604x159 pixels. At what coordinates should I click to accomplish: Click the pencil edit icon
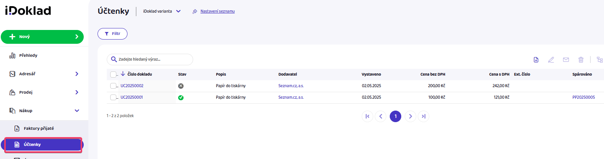pos(551,60)
